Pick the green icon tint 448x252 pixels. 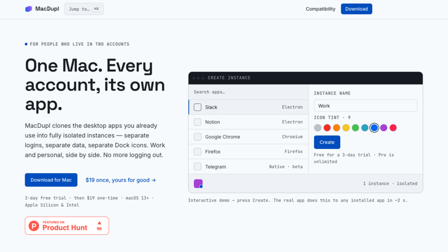point(356,128)
